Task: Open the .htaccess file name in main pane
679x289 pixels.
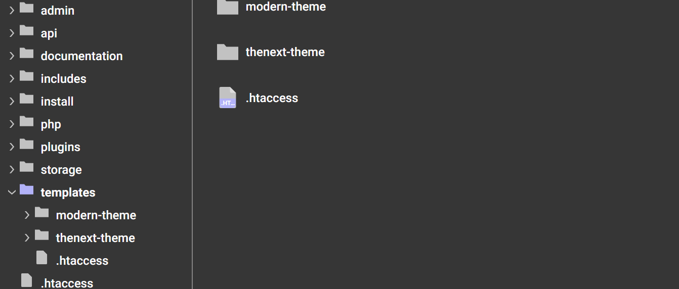Action: tap(272, 98)
